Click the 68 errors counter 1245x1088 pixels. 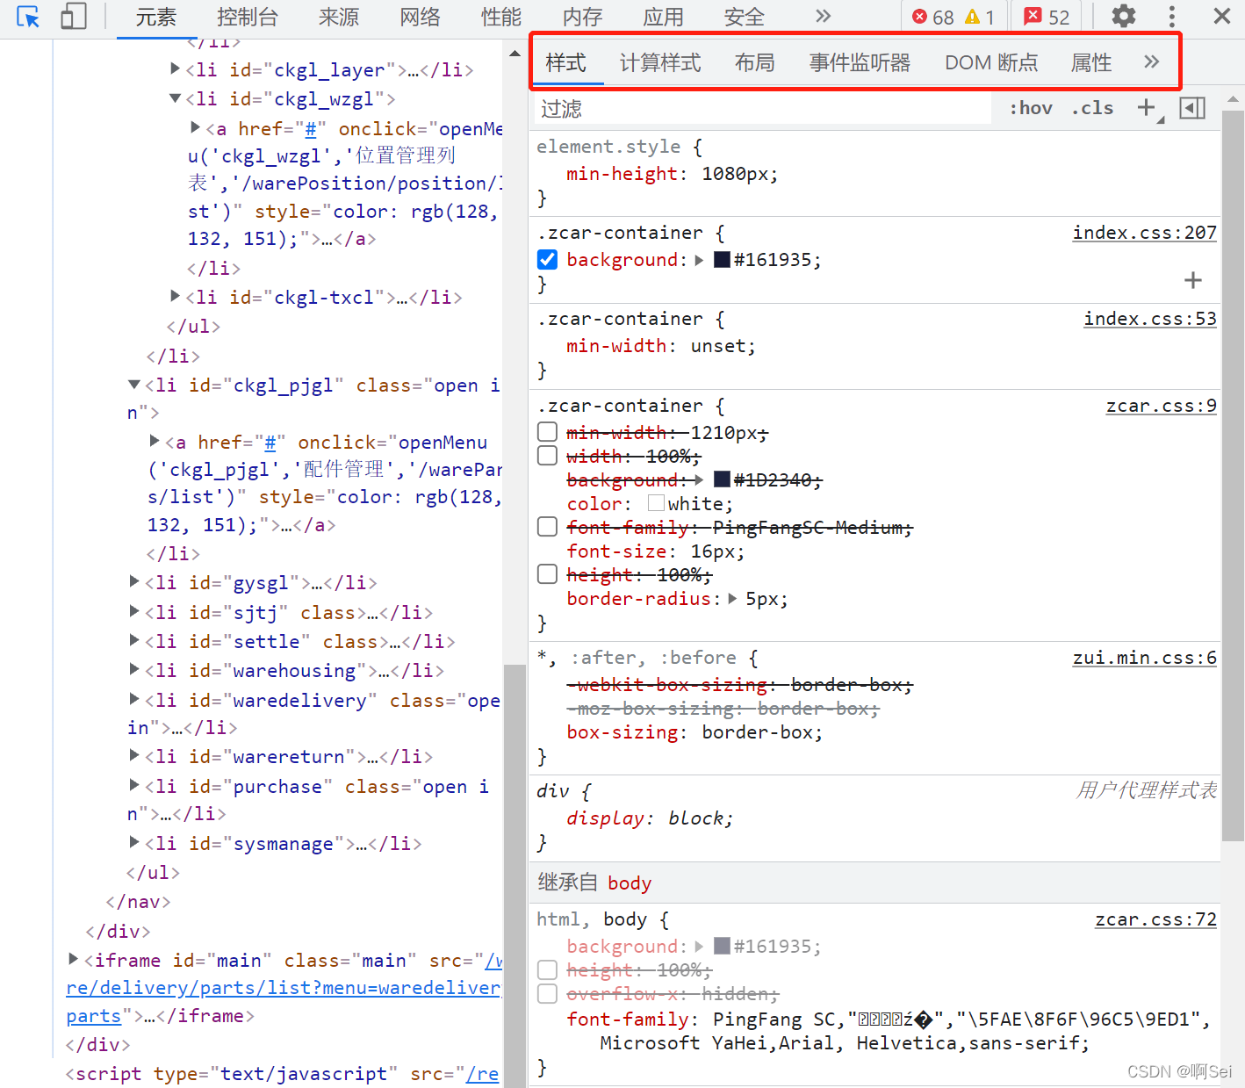click(932, 18)
